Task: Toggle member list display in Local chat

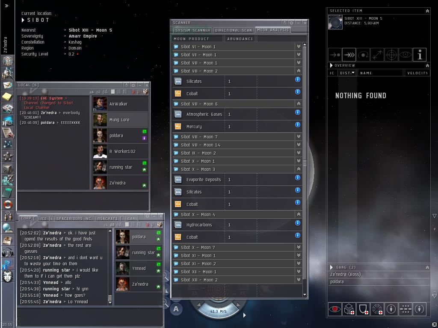Action: click(x=145, y=92)
